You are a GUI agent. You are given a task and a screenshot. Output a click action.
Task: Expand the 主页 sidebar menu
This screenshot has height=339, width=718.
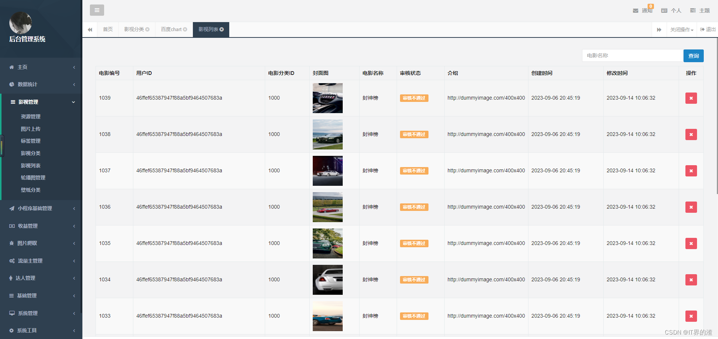pyautogui.click(x=41, y=67)
